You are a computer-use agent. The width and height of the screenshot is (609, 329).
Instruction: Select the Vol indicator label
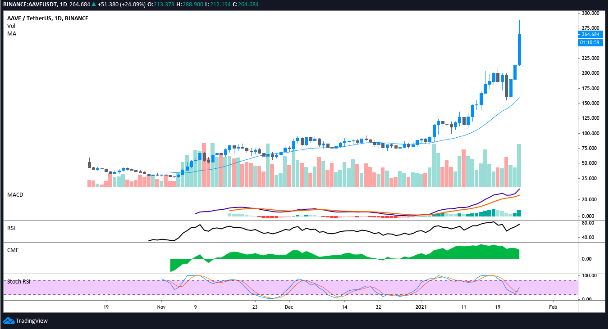click(x=11, y=26)
